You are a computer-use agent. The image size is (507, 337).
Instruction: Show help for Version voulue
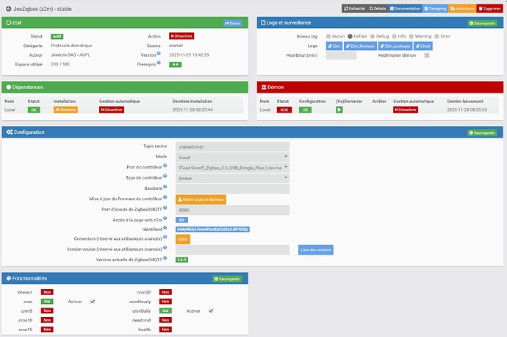click(165, 248)
